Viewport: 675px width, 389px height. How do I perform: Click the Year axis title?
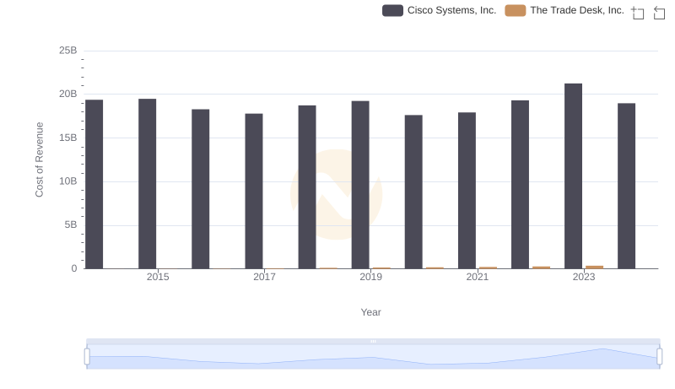click(x=370, y=312)
